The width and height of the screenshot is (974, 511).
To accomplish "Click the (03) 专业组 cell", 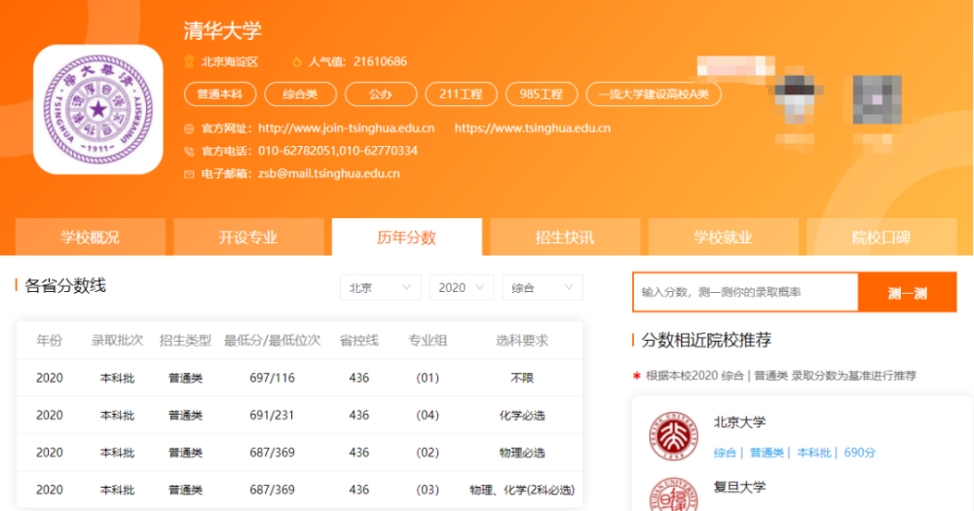I will tap(428, 490).
